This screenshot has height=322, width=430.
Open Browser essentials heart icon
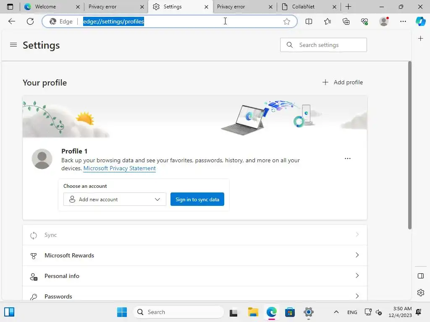pyautogui.click(x=364, y=21)
